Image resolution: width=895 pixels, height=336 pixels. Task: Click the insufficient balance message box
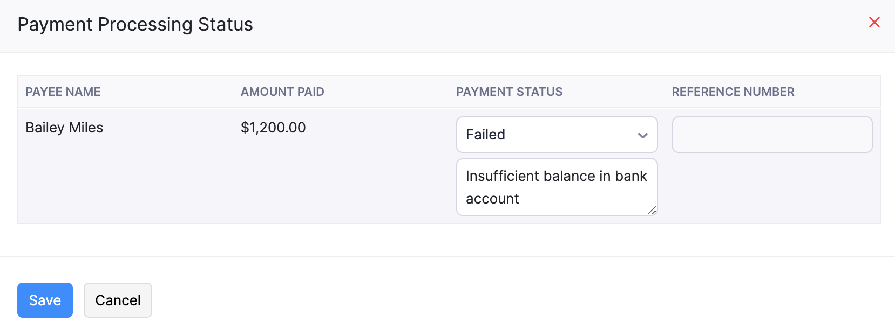pos(556,187)
